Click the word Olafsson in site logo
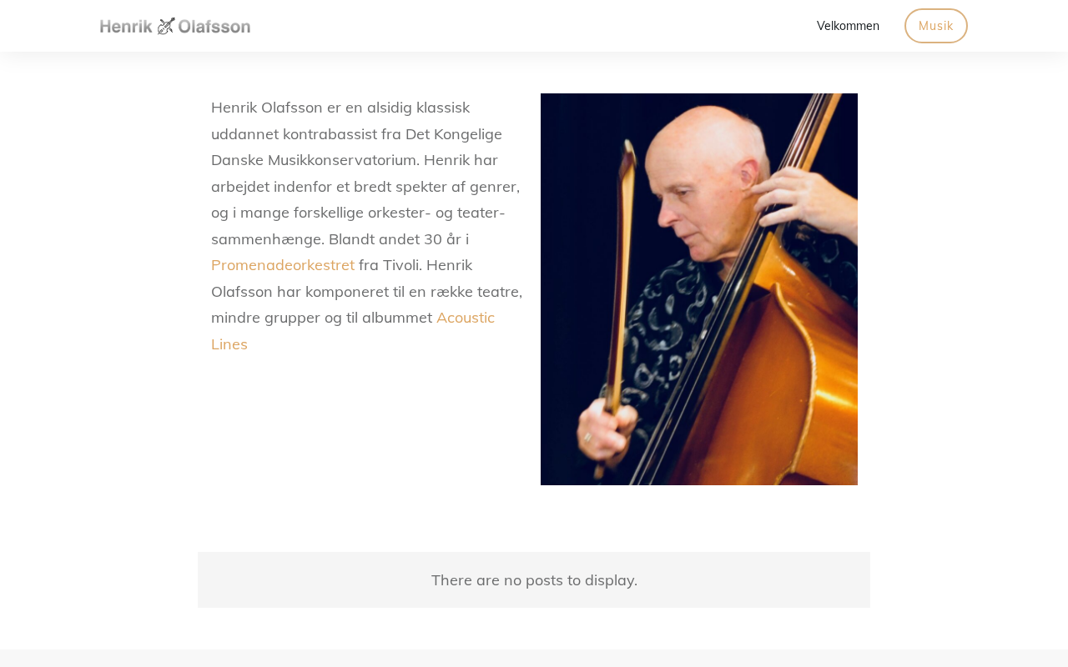This screenshot has width=1068, height=667. tap(214, 27)
